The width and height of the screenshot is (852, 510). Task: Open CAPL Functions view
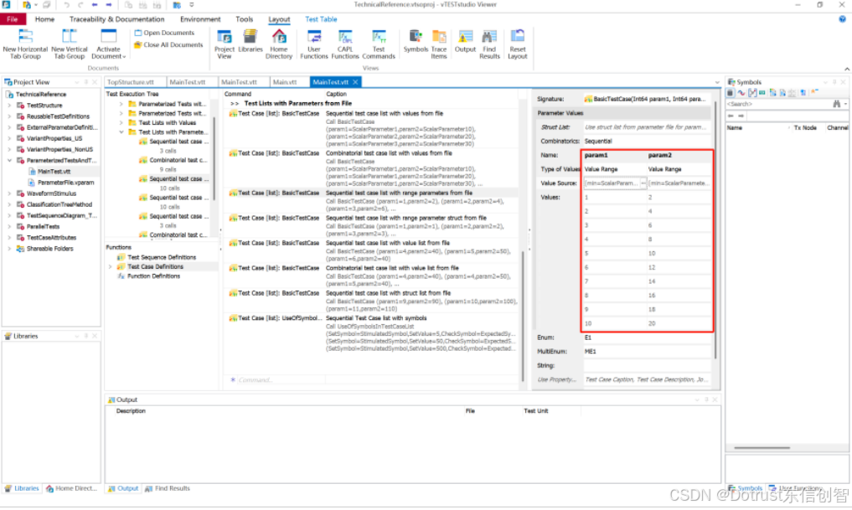pyautogui.click(x=345, y=44)
